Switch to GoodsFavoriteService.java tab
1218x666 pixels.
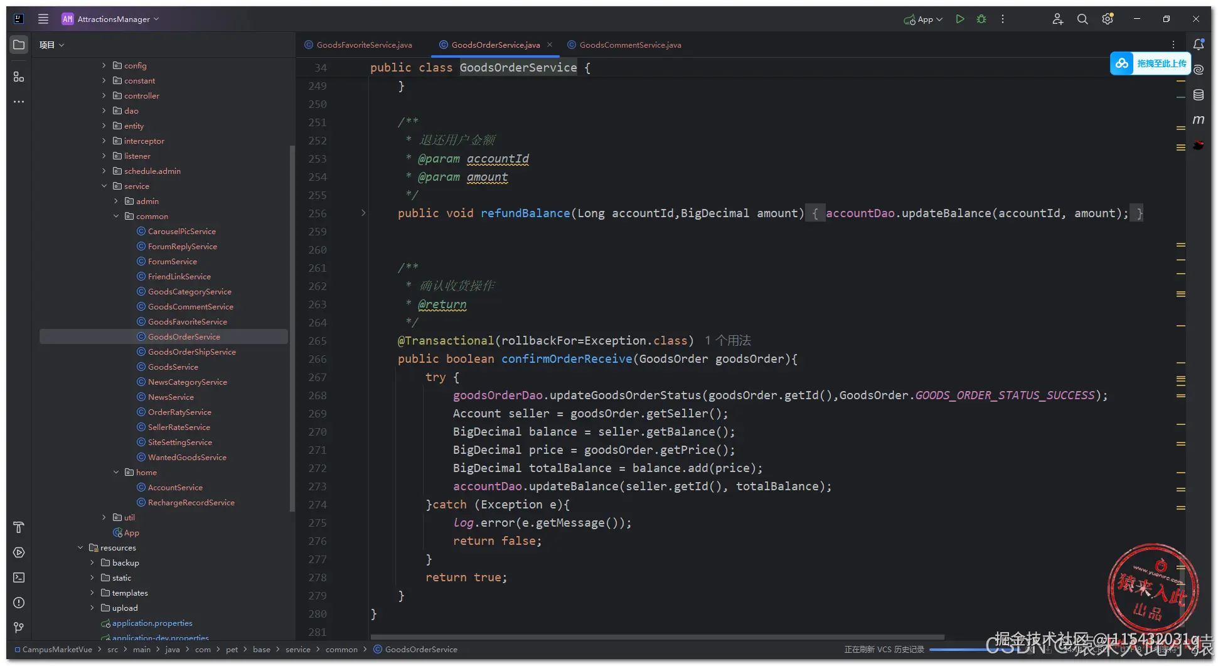tap(358, 45)
